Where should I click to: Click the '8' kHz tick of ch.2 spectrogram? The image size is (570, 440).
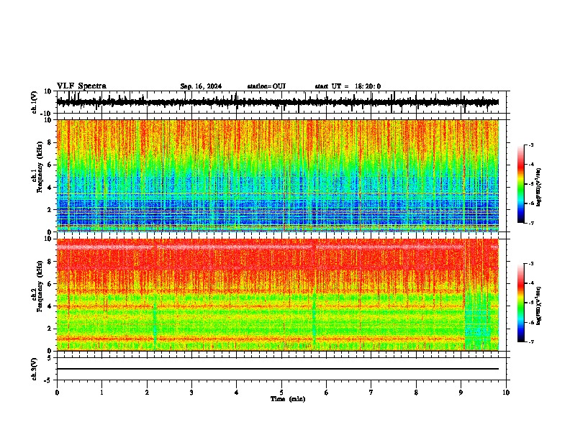[x=50, y=262]
